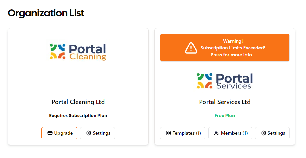
Task: Click the Portal Services Ltd name
Action: coord(225,102)
